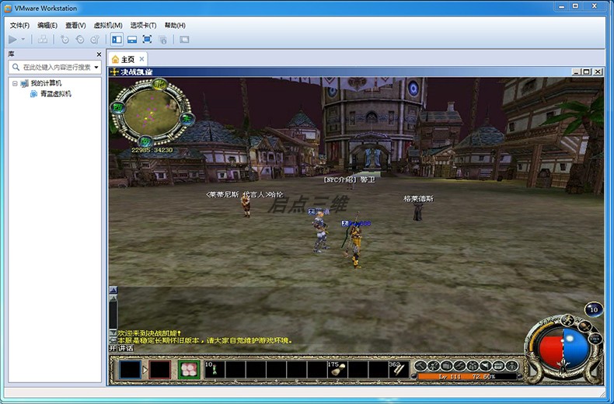Click the Unity mode toolbar icon
The width and height of the screenshot is (614, 404).
(x=162, y=39)
